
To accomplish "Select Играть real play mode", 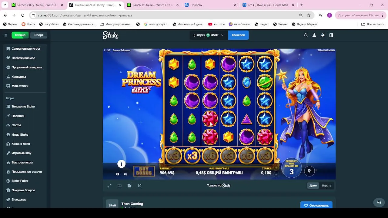I will [326, 186].
